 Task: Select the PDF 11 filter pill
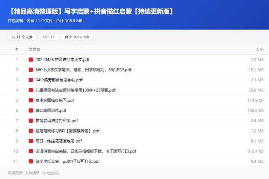(x=48, y=37)
